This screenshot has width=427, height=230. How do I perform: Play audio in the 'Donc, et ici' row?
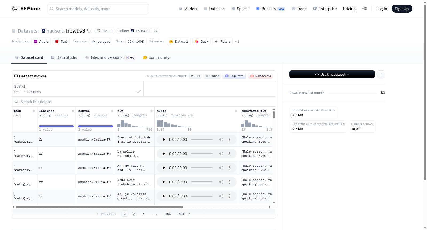(164, 139)
